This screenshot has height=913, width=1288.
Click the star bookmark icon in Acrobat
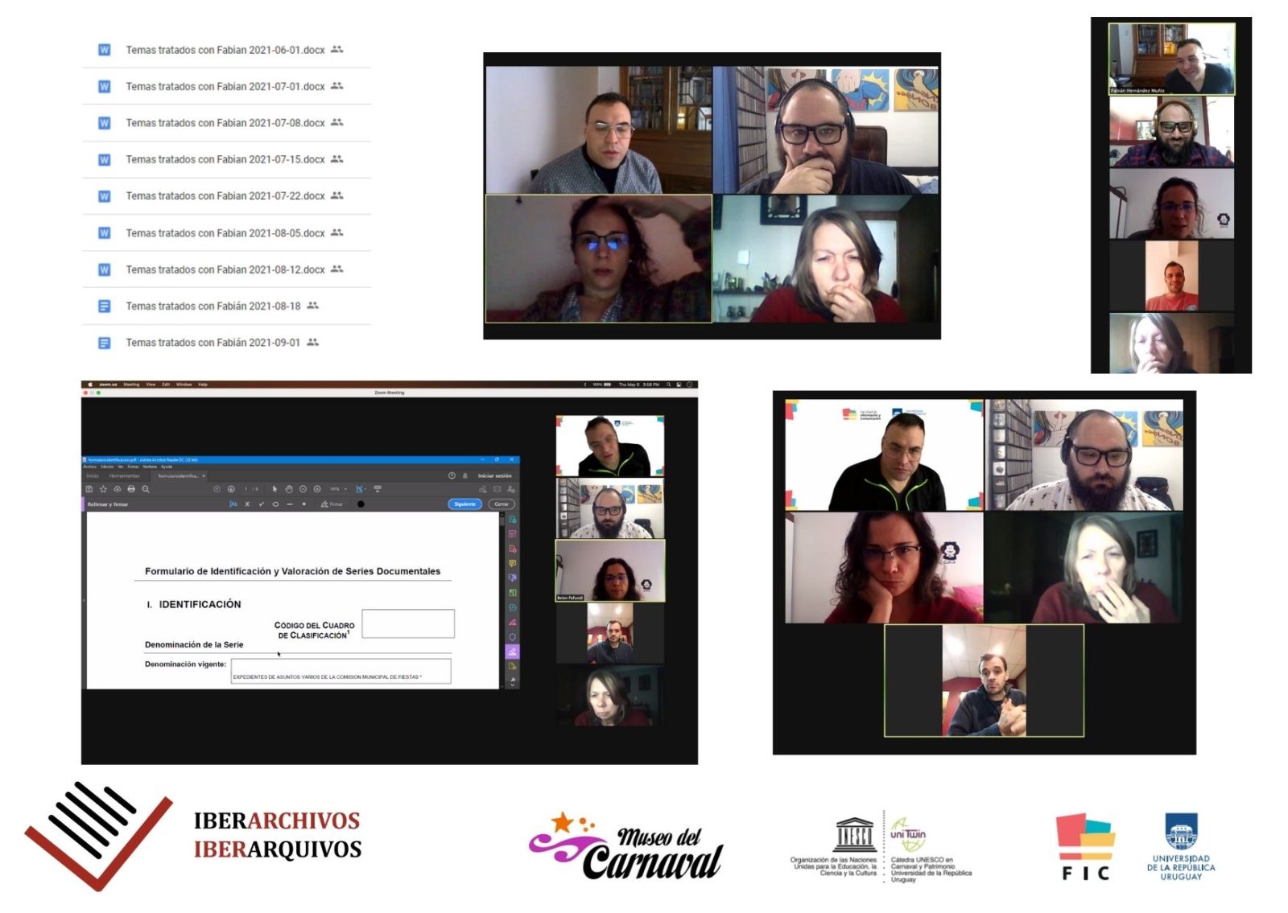[x=103, y=489]
